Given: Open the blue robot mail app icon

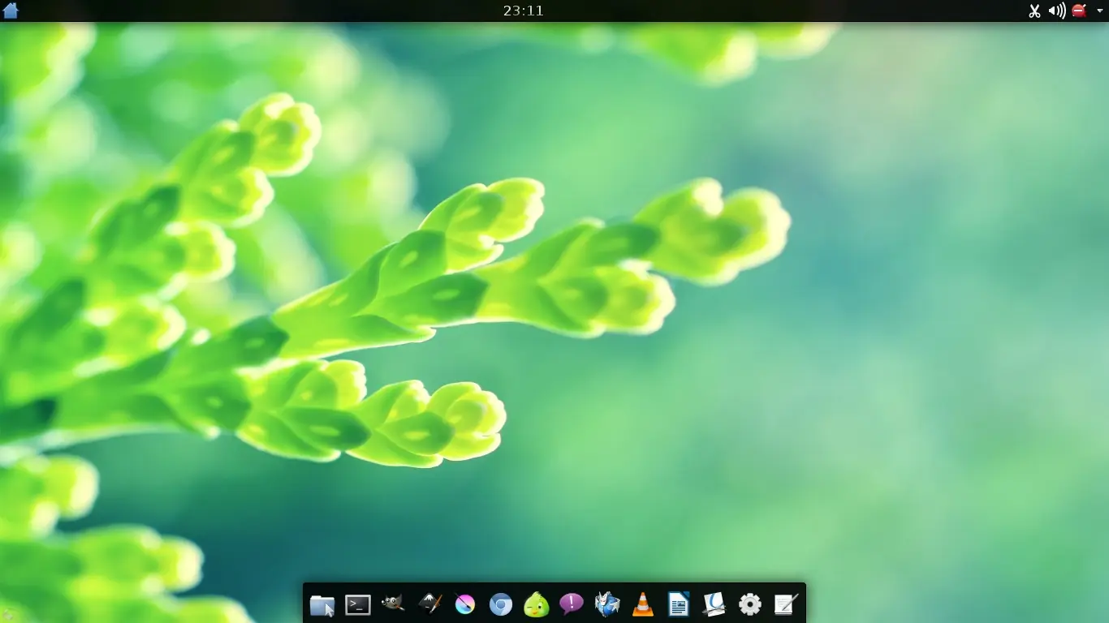Looking at the screenshot, I should 607,604.
